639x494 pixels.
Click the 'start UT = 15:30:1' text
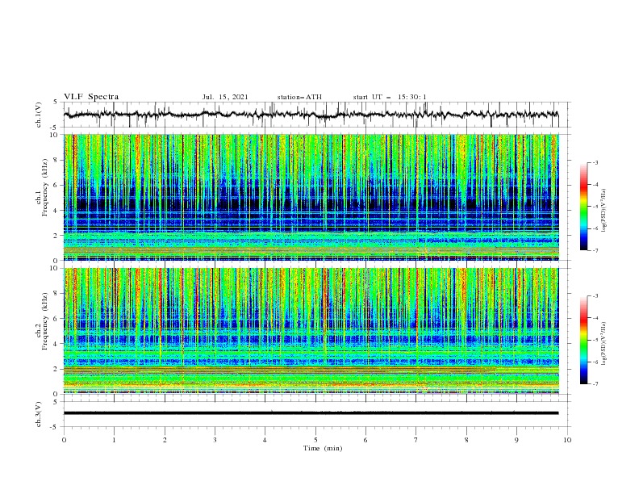tap(390, 97)
